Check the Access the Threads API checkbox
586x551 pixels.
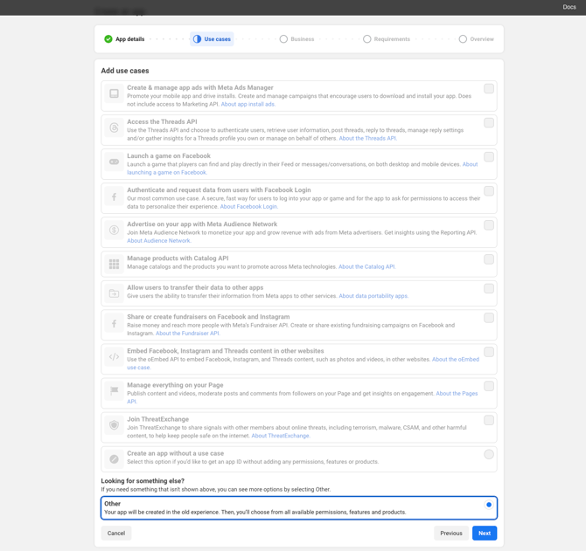point(488,123)
